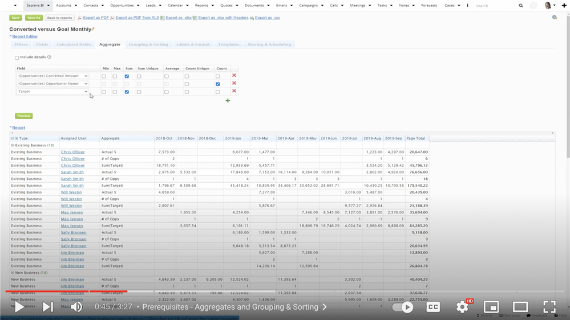
Task: Uncheck Sum for the Converted Amount field
Action: pyautogui.click(x=127, y=76)
